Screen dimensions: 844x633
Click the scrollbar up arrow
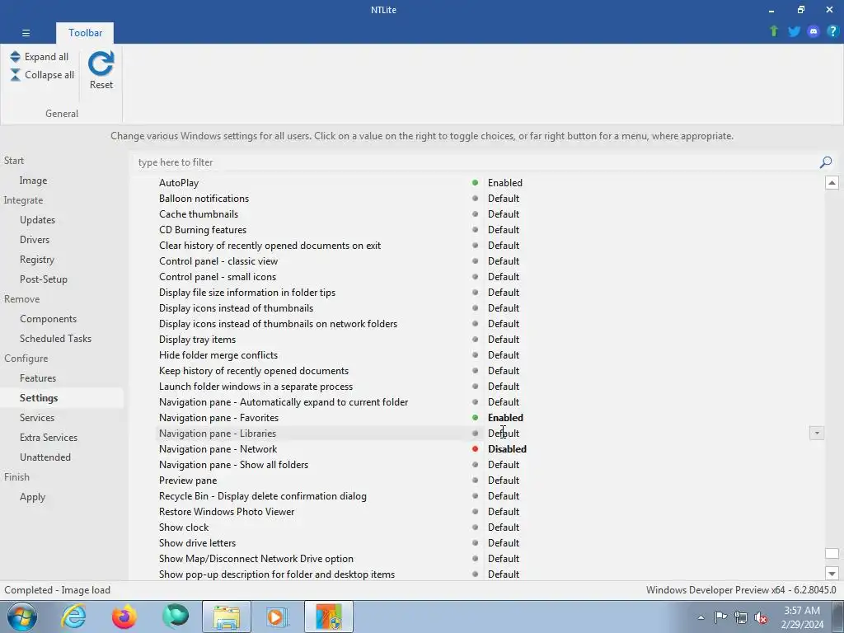(832, 183)
